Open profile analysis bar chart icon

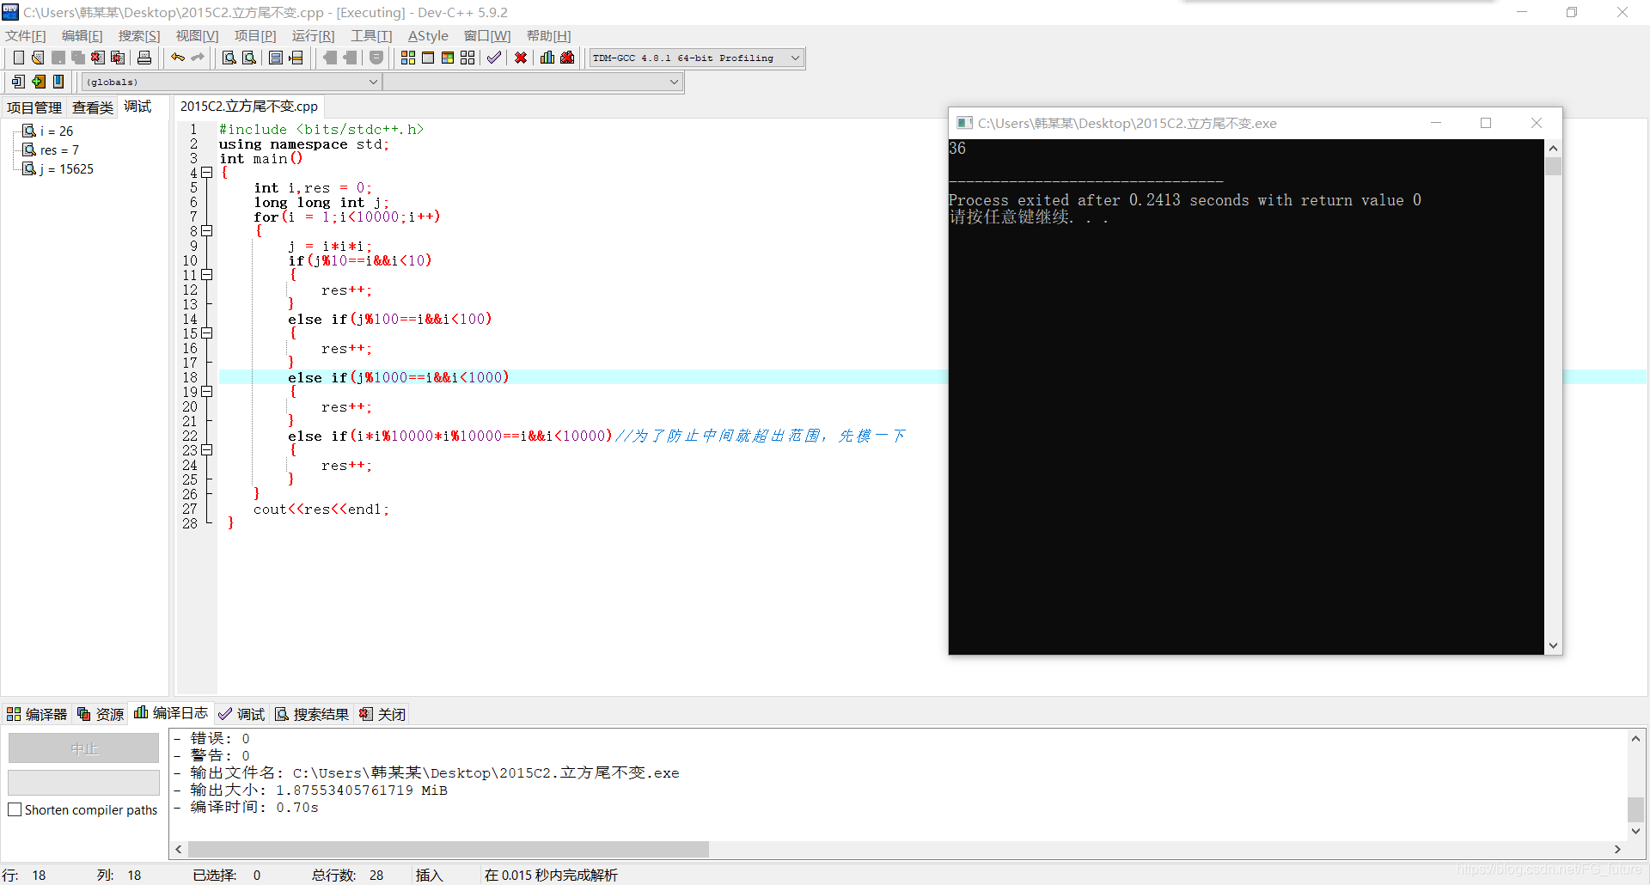coord(547,58)
